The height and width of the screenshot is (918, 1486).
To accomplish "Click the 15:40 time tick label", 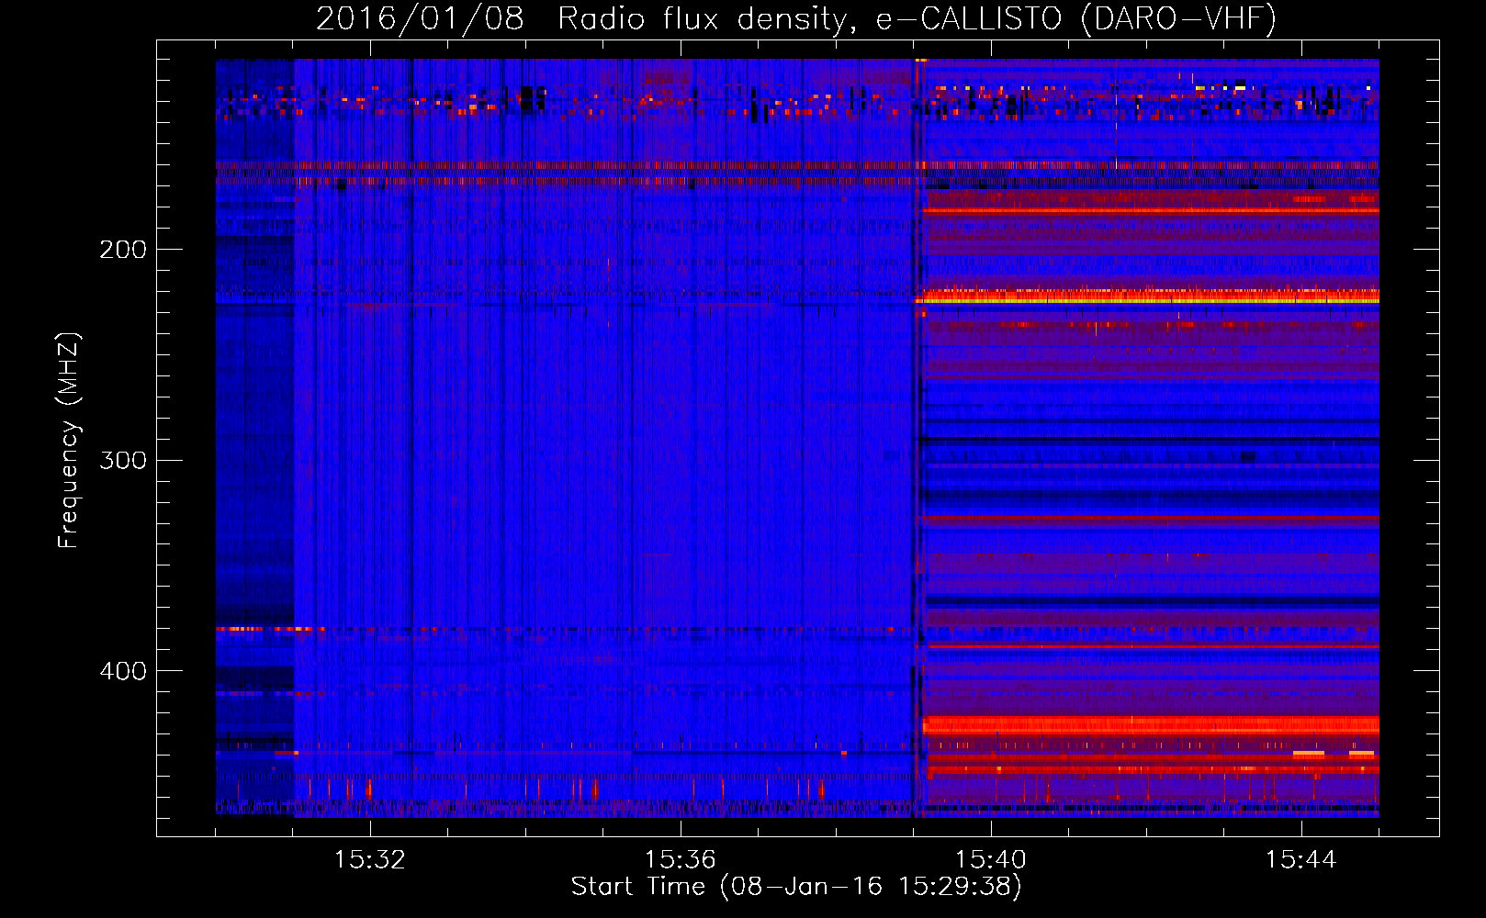I will pos(990,860).
